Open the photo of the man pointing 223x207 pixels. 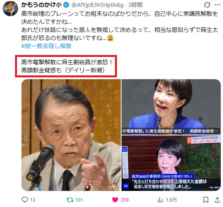click(71, 135)
